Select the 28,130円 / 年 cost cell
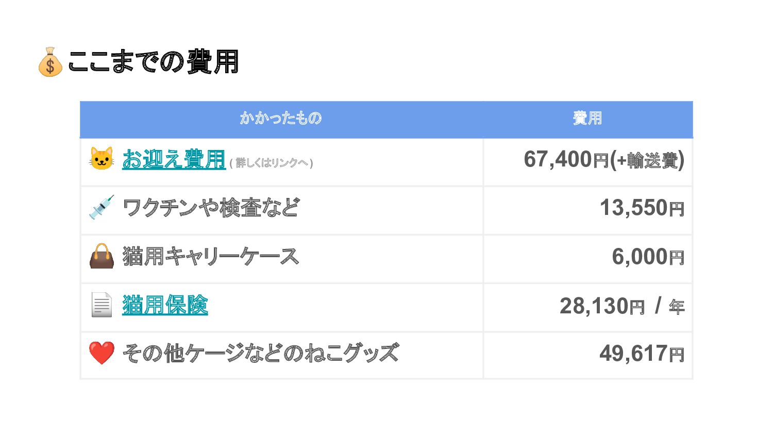Image resolution: width=773 pixels, height=435 pixels. point(587,307)
